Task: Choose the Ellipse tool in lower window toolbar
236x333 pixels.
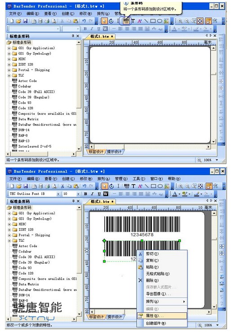Action: [x=160, y=186]
